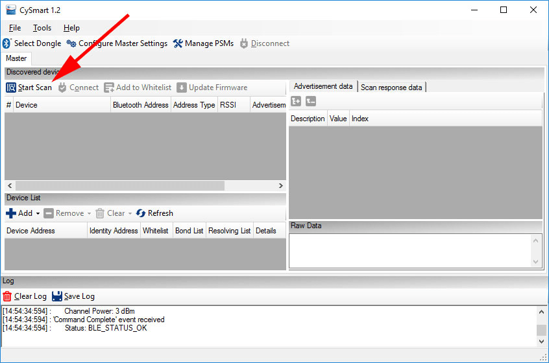The height and width of the screenshot is (363, 549).
Task: Click the Remove button in Device List
Action: (64, 213)
